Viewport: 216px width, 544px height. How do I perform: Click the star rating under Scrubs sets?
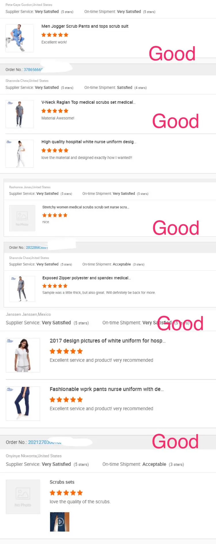[66, 493]
